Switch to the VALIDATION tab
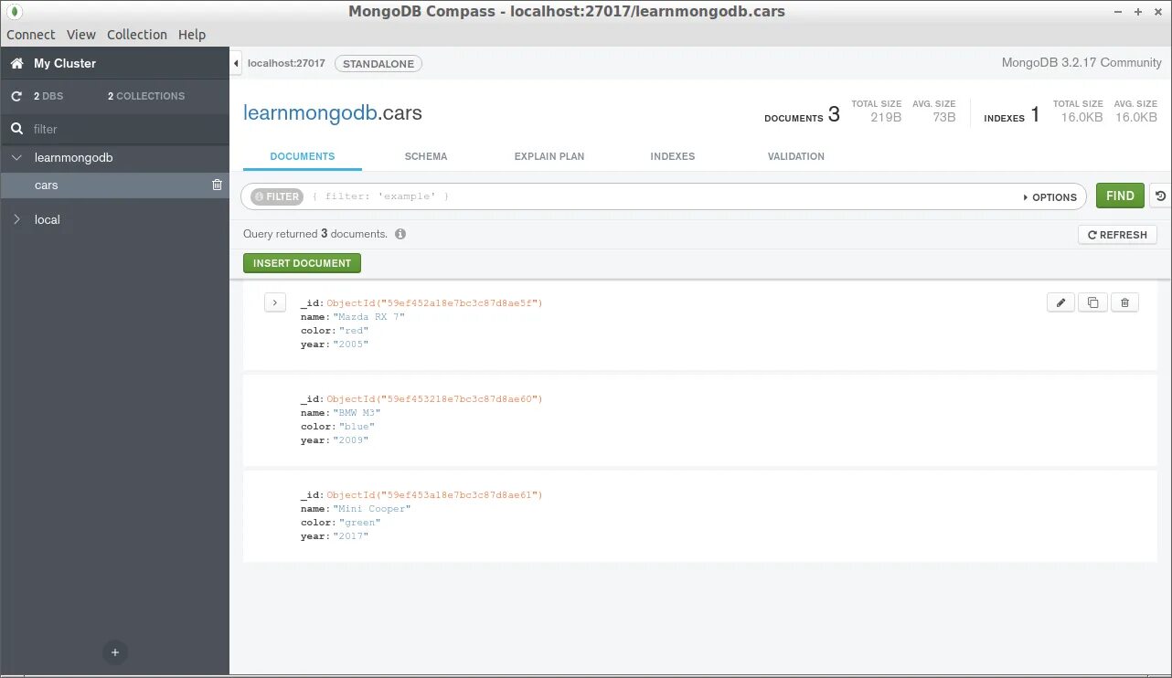1172x678 pixels. (796, 156)
